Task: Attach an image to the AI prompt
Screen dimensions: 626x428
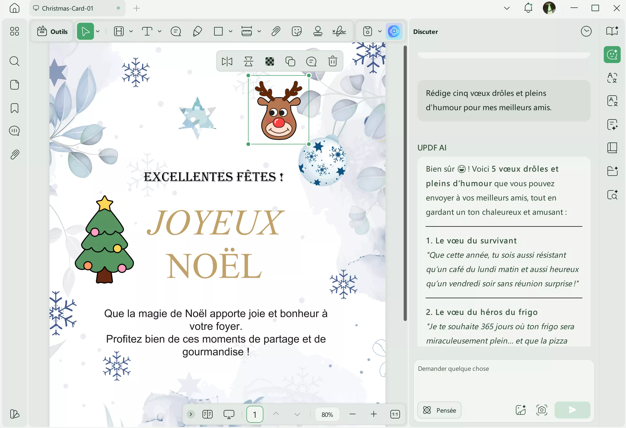Action: [x=520, y=410]
